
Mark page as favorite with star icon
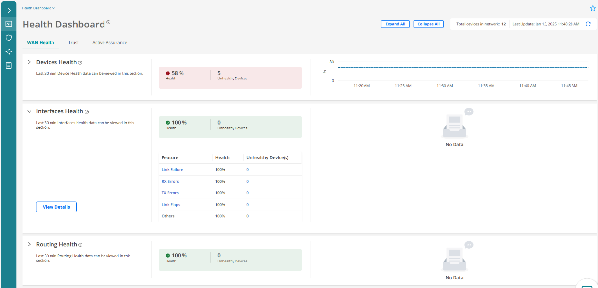[592, 8]
